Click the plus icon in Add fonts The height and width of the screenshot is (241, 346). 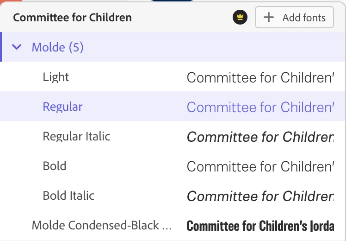pos(268,18)
